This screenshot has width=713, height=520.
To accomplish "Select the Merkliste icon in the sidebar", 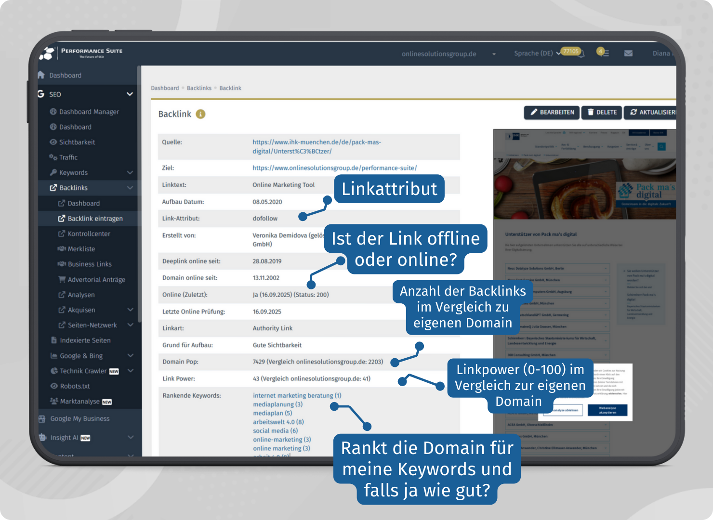I will point(62,249).
